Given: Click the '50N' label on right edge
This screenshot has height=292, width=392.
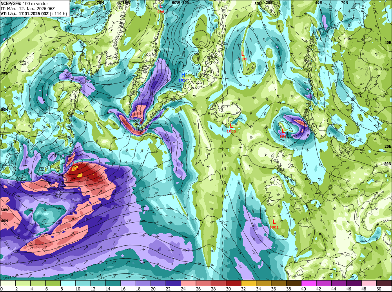Looking at the screenshot, I should click(x=388, y=163).
